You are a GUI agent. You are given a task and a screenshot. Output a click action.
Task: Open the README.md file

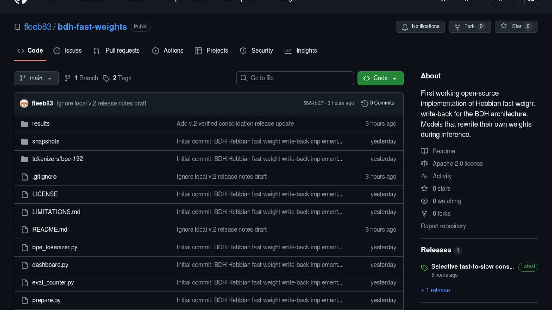[50, 230]
